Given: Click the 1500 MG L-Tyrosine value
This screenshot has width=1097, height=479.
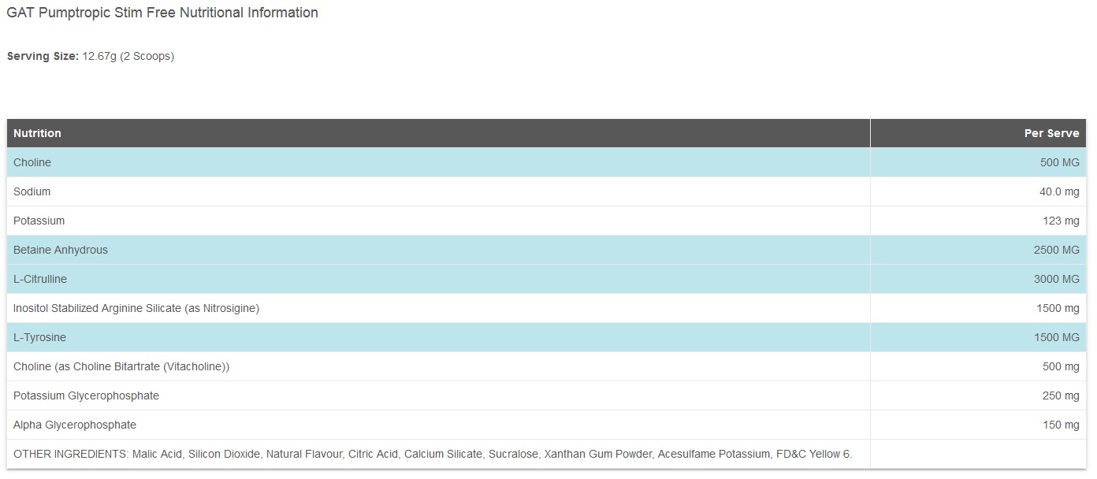Looking at the screenshot, I should 1057,337.
